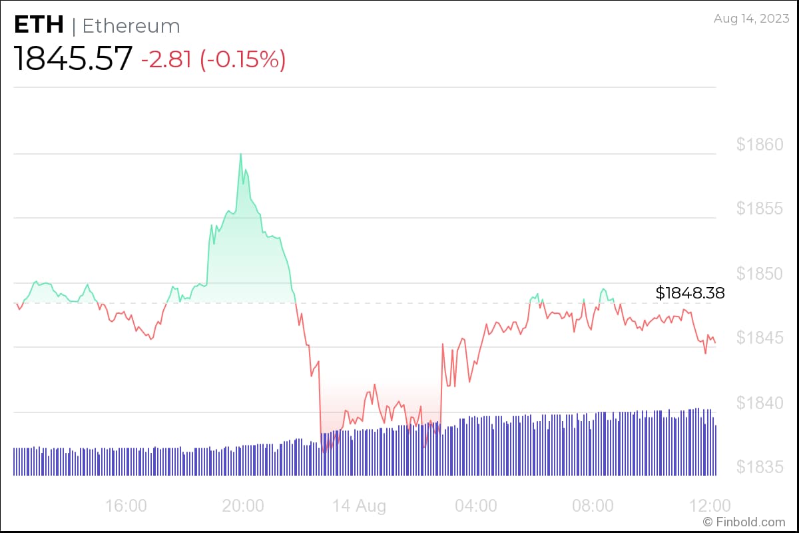
Task: Click the Aug 14, 2023 date
Action: (750, 19)
